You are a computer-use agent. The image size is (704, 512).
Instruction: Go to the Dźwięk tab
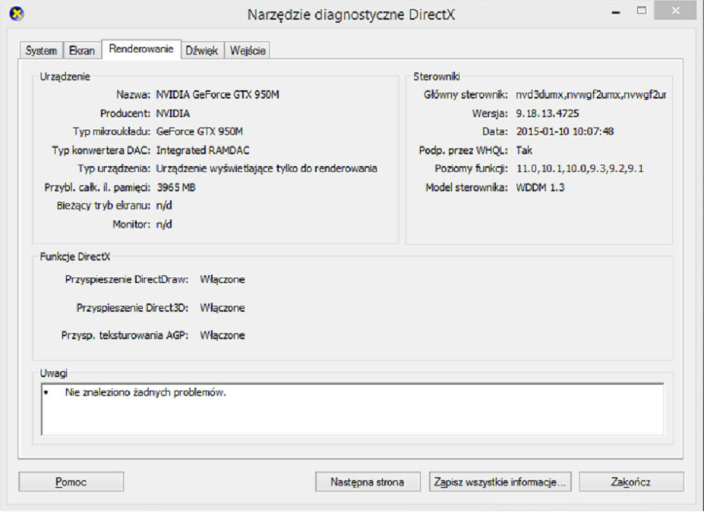click(202, 50)
